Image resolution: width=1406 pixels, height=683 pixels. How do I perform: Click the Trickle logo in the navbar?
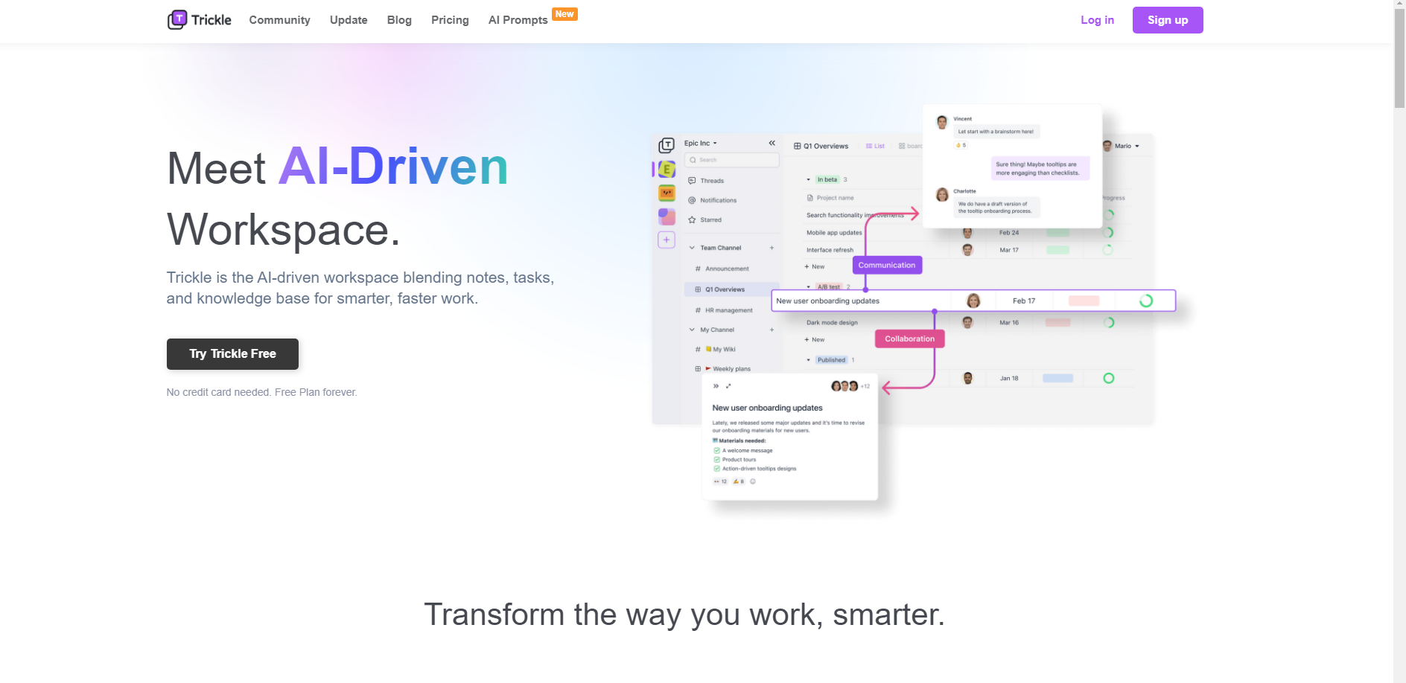tap(200, 20)
